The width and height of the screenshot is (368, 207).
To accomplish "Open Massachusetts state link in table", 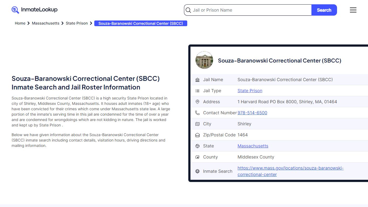I will (253, 146).
